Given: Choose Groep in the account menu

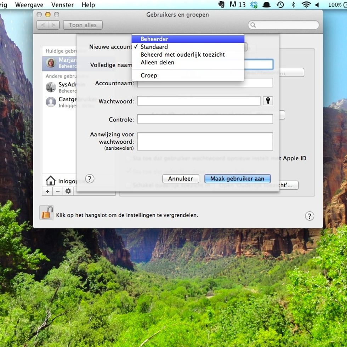Looking at the screenshot, I should [x=188, y=75].
